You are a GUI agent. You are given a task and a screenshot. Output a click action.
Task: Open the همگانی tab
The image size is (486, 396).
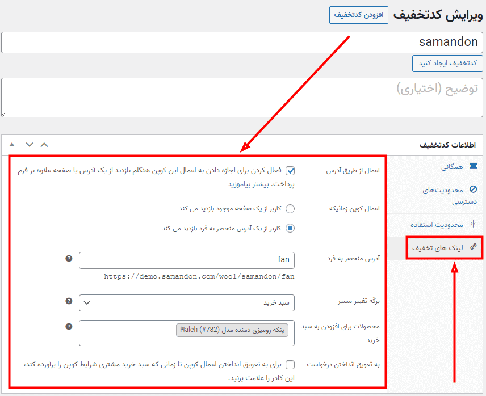tap(435, 167)
